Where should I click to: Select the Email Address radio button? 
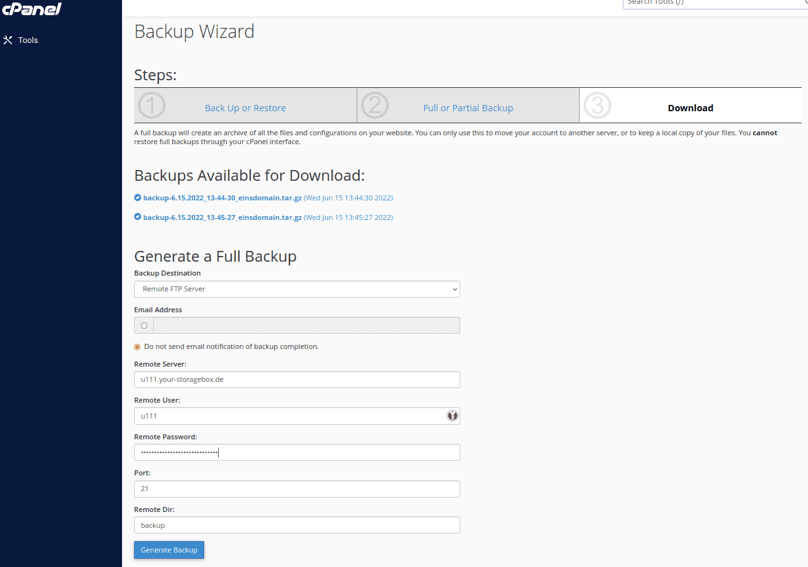pos(144,326)
